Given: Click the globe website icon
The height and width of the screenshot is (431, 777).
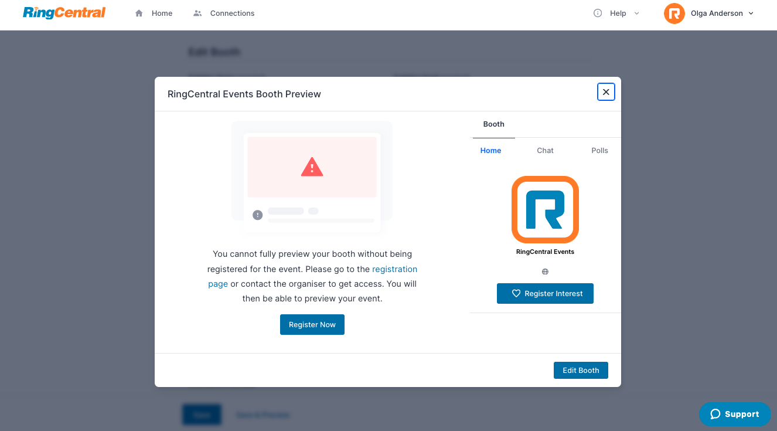Looking at the screenshot, I should pyautogui.click(x=545, y=272).
